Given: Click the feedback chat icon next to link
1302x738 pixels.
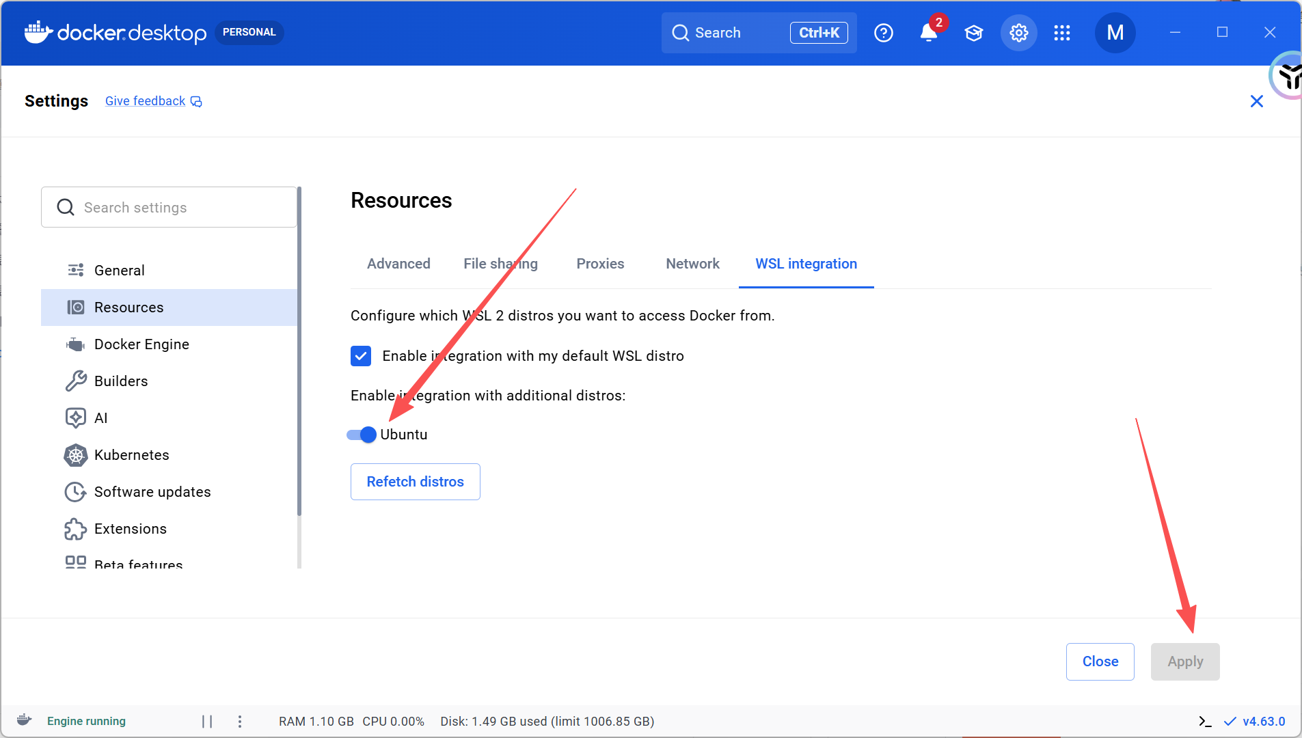Looking at the screenshot, I should point(196,102).
